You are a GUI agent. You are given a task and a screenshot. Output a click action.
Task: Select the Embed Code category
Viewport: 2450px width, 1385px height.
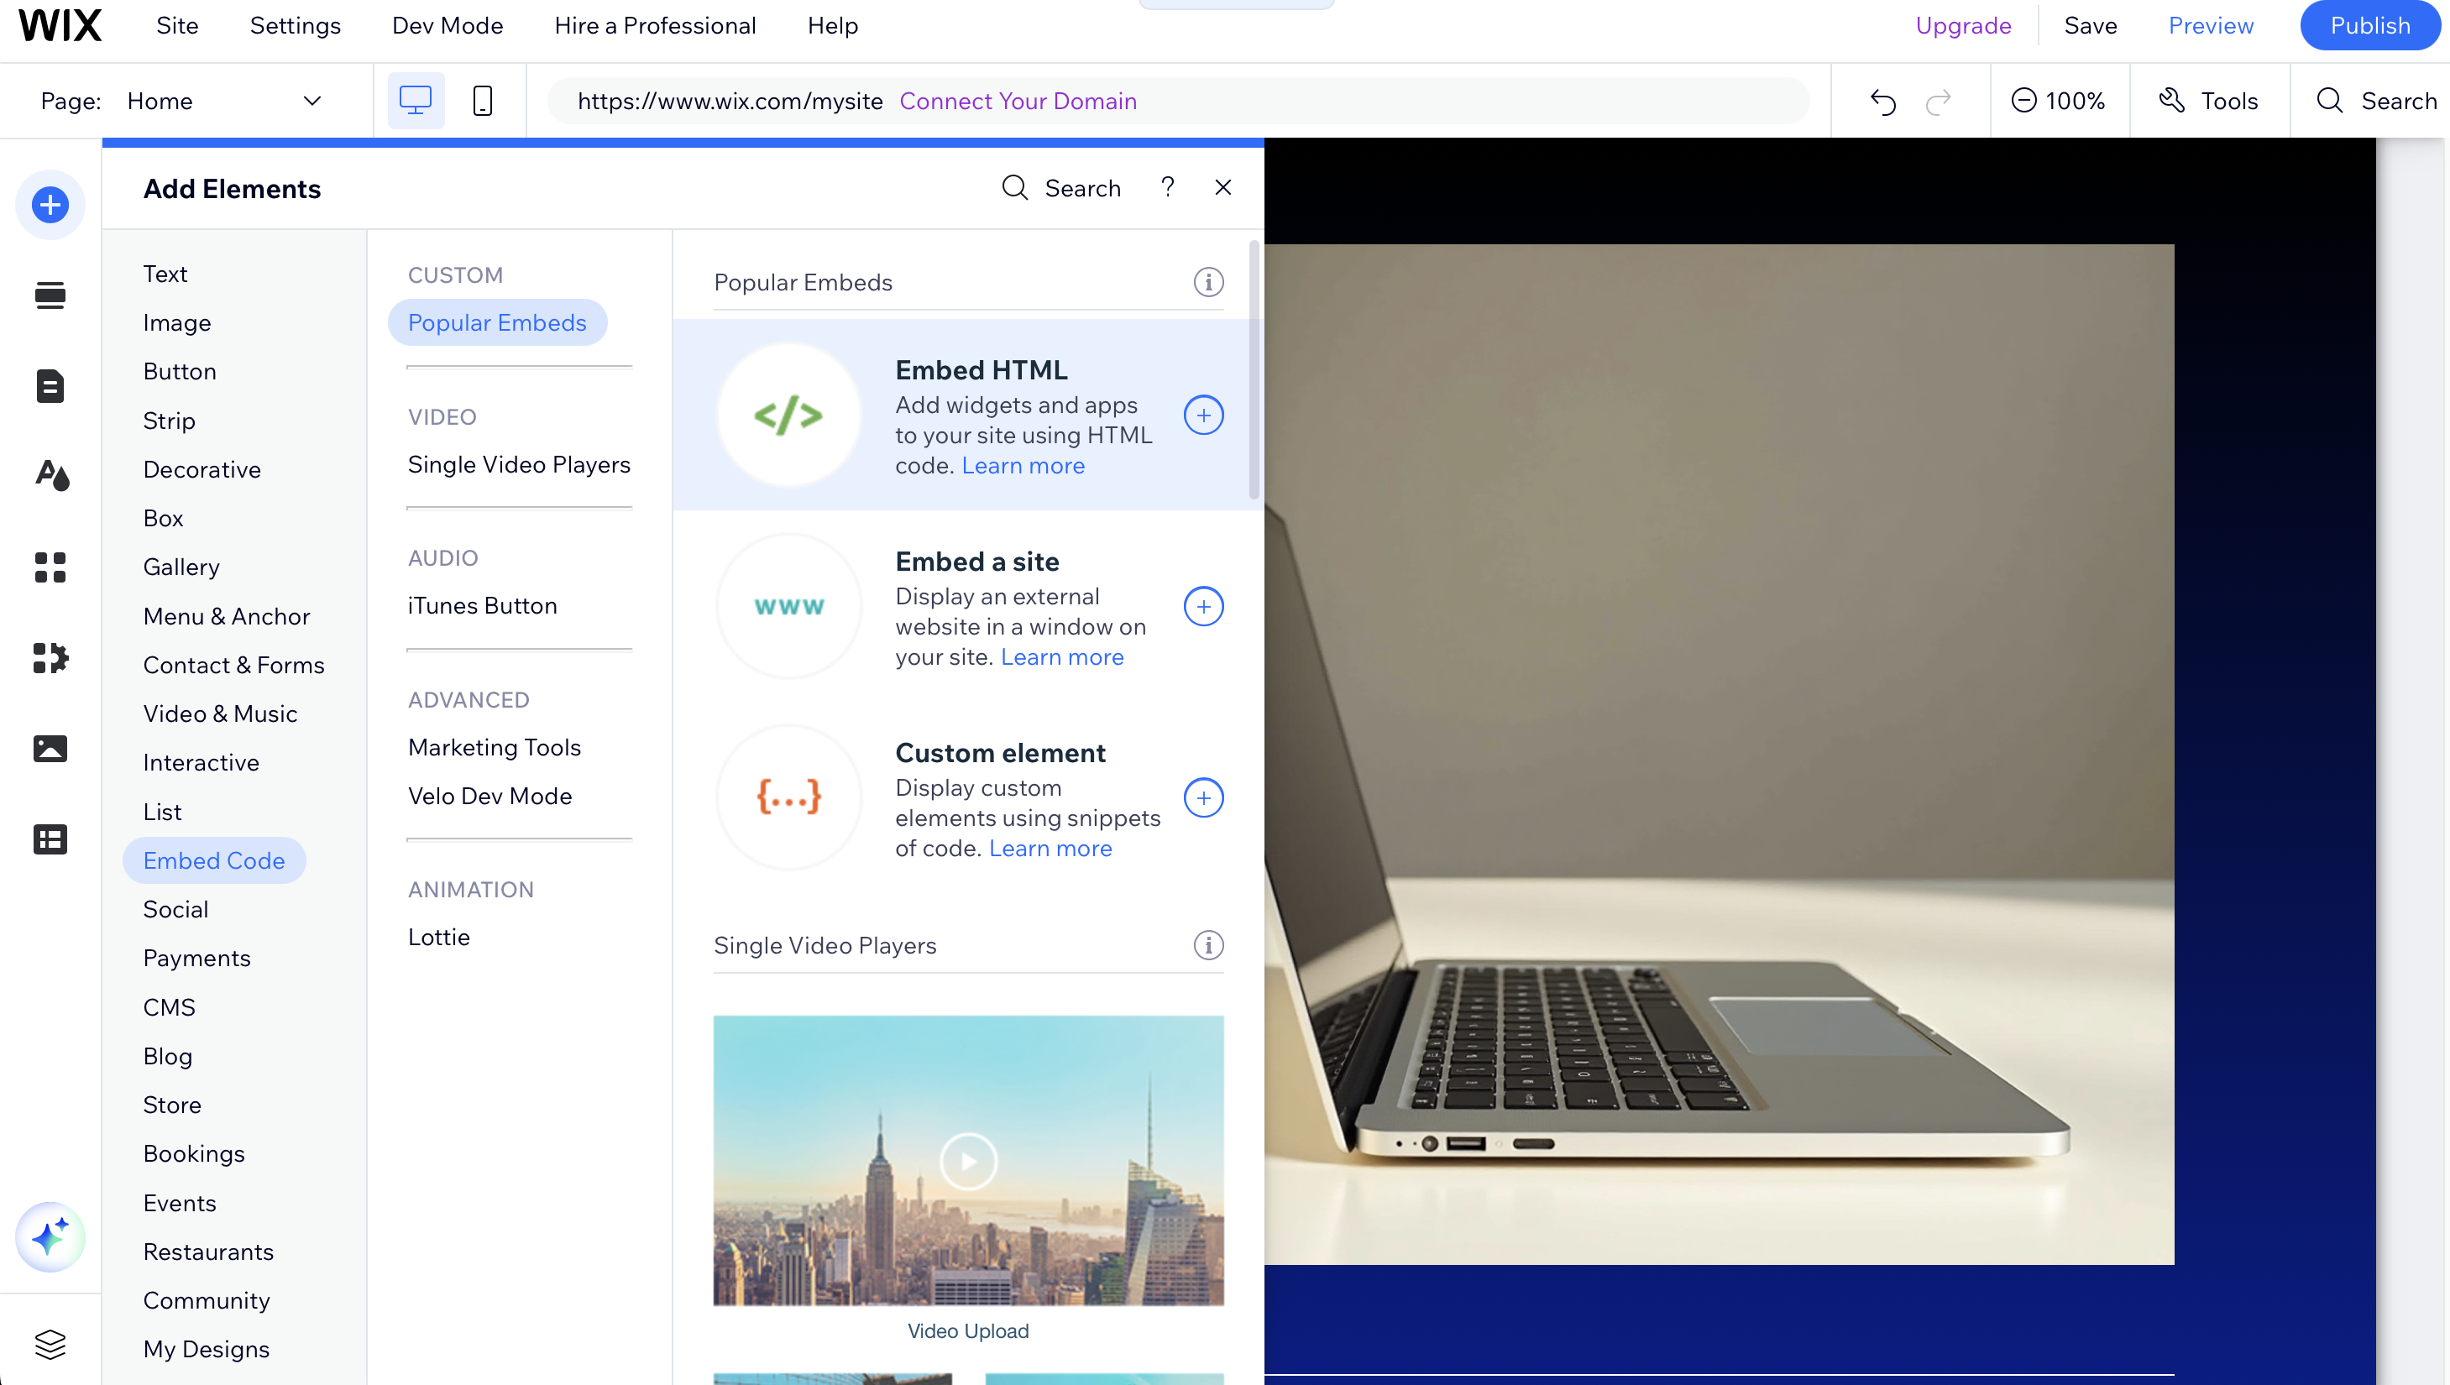pyautogui.click(x=214, y=860)
